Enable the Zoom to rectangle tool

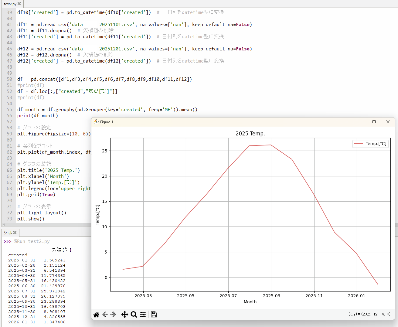pyautogui.click(x=134, y=315)
